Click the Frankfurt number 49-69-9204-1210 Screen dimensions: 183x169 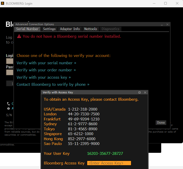pos(84,119)
